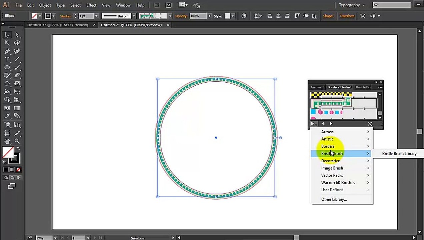Viewport: 424px width, 240px height.
Task: Select the Scale tool
Action: pyautogui.click(x=17, y=84)
